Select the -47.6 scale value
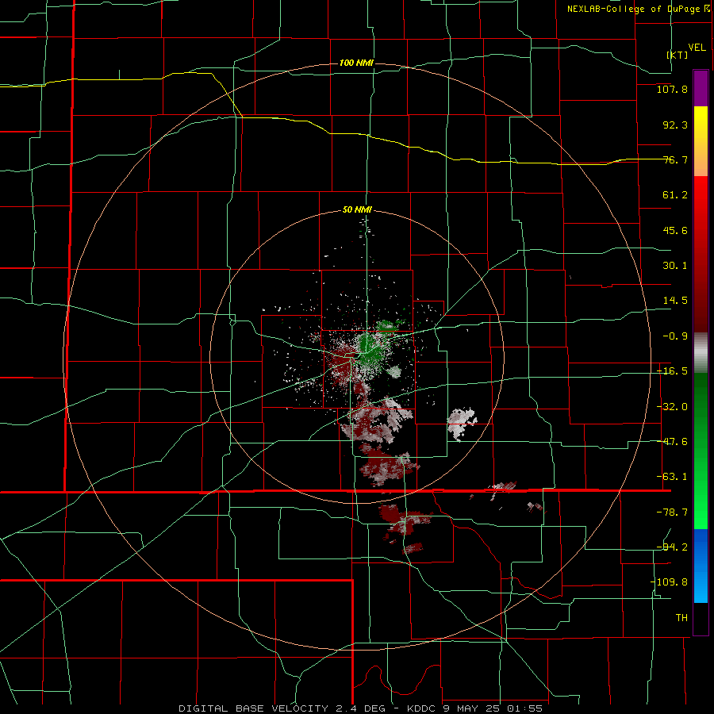 (x=672, y=442)
